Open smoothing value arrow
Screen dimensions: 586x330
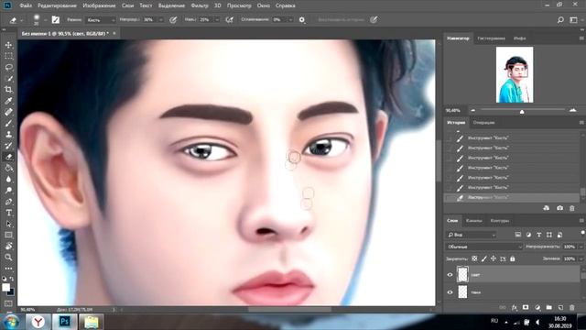290,20
